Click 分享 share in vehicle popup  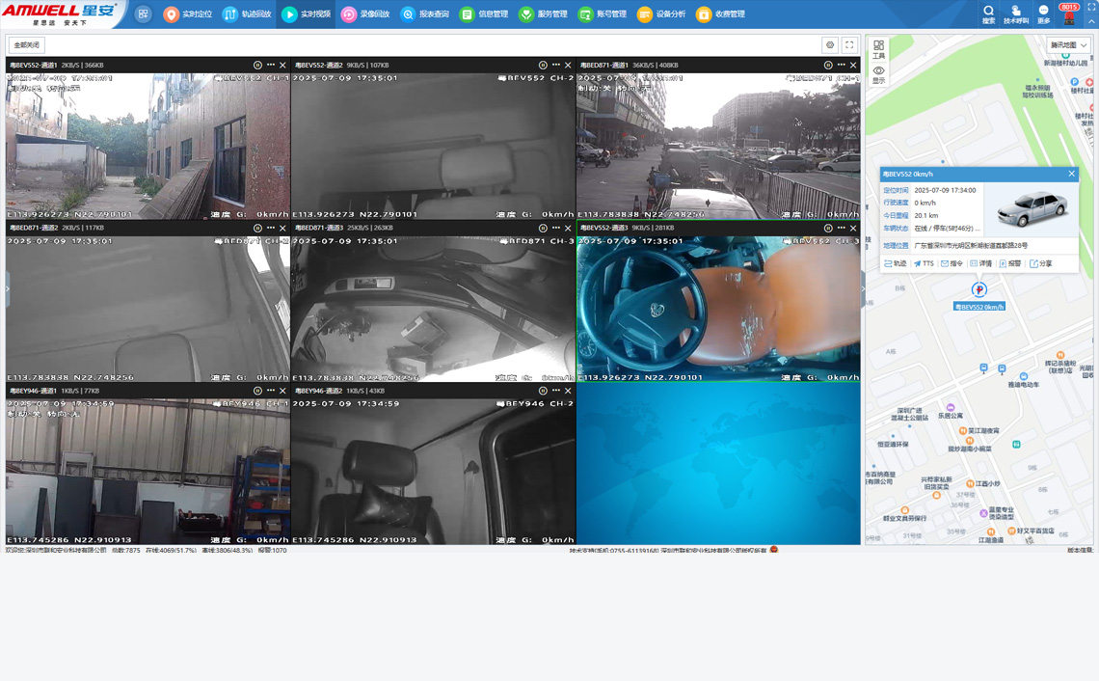coord(1040,263)
